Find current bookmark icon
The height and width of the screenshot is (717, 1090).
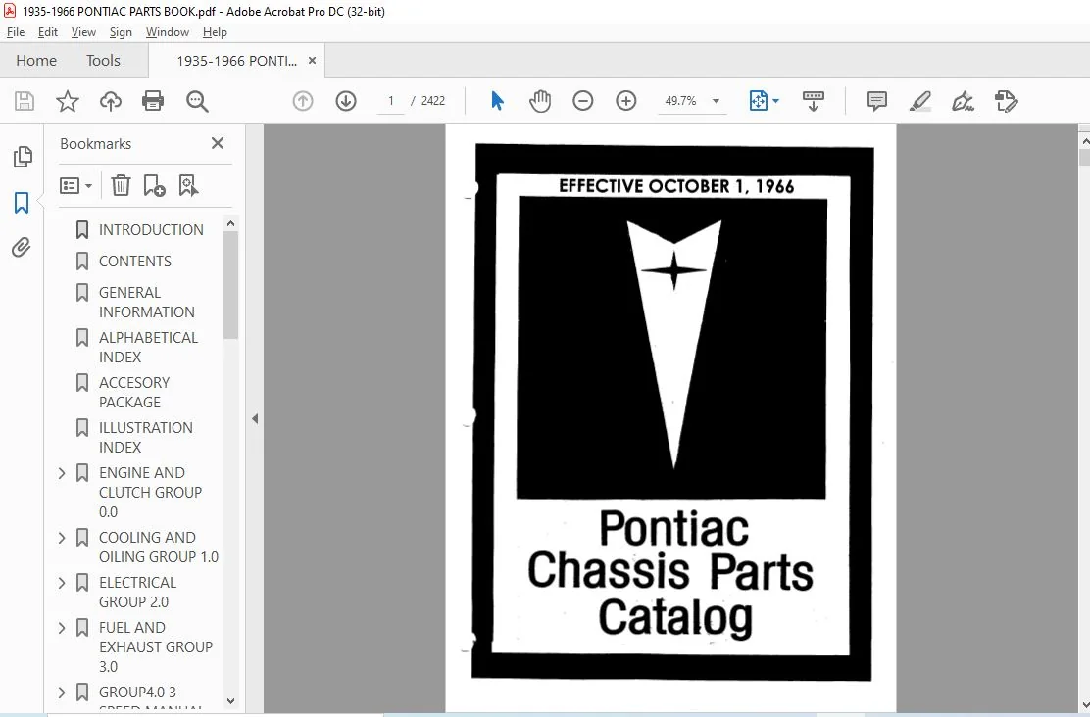[188, 185]
